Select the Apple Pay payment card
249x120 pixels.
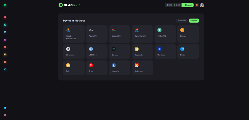(x=97, y=34)
